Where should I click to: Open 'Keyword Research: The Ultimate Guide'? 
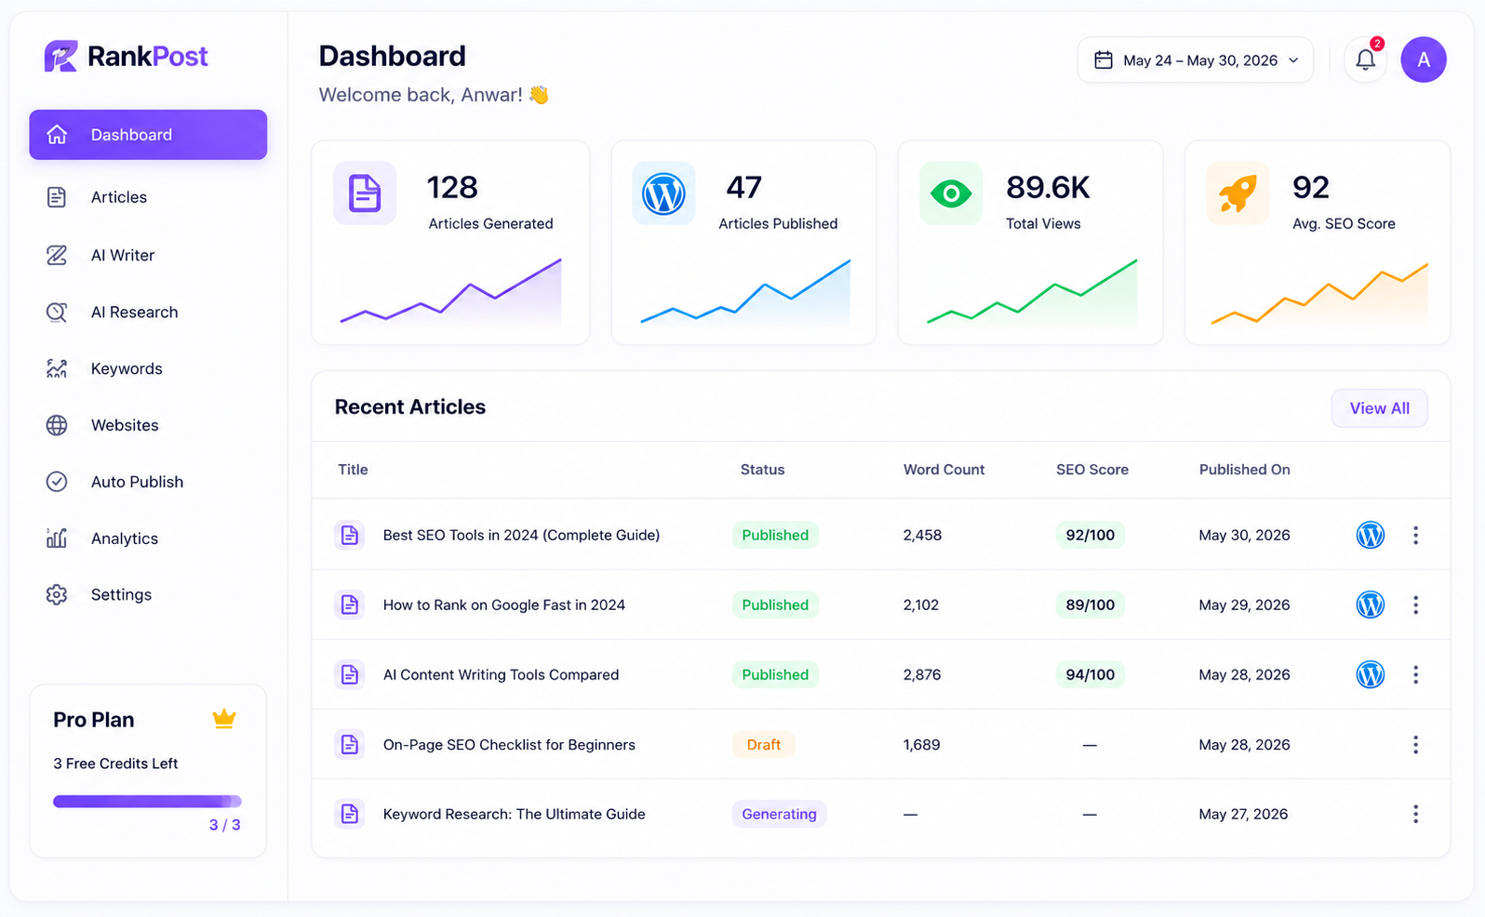pos(514,814)
